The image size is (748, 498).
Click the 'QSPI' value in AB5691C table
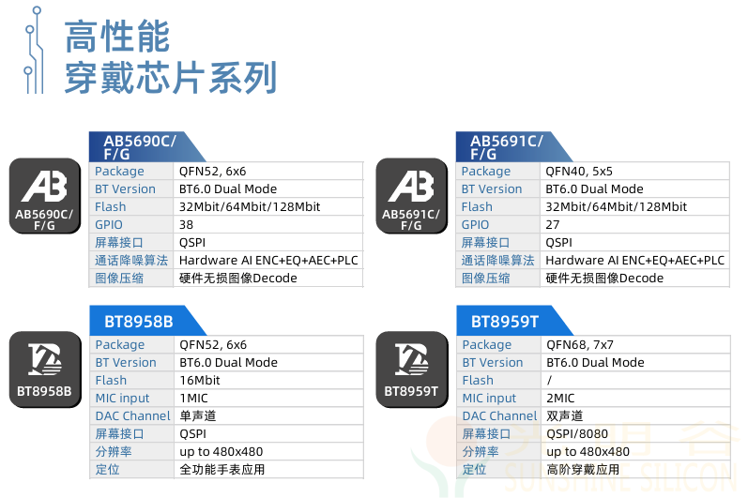(558, 243)
